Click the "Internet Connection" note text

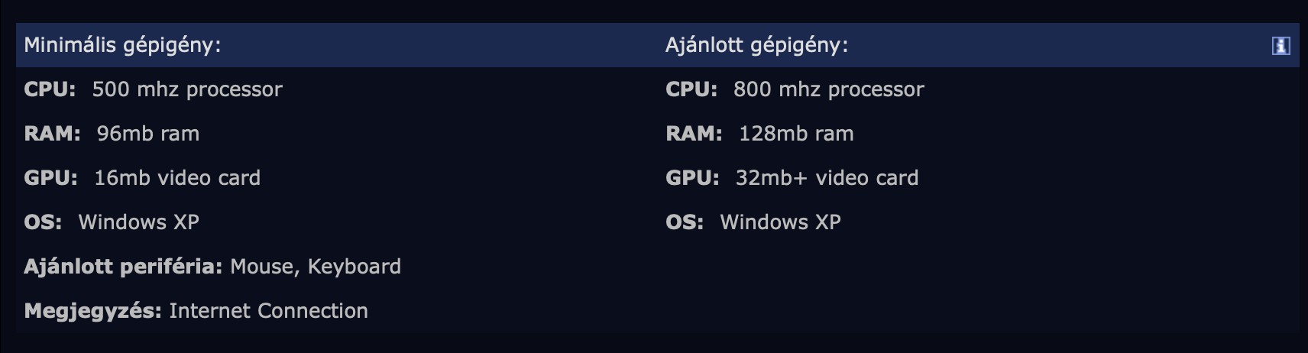click(x=268, y=311)
